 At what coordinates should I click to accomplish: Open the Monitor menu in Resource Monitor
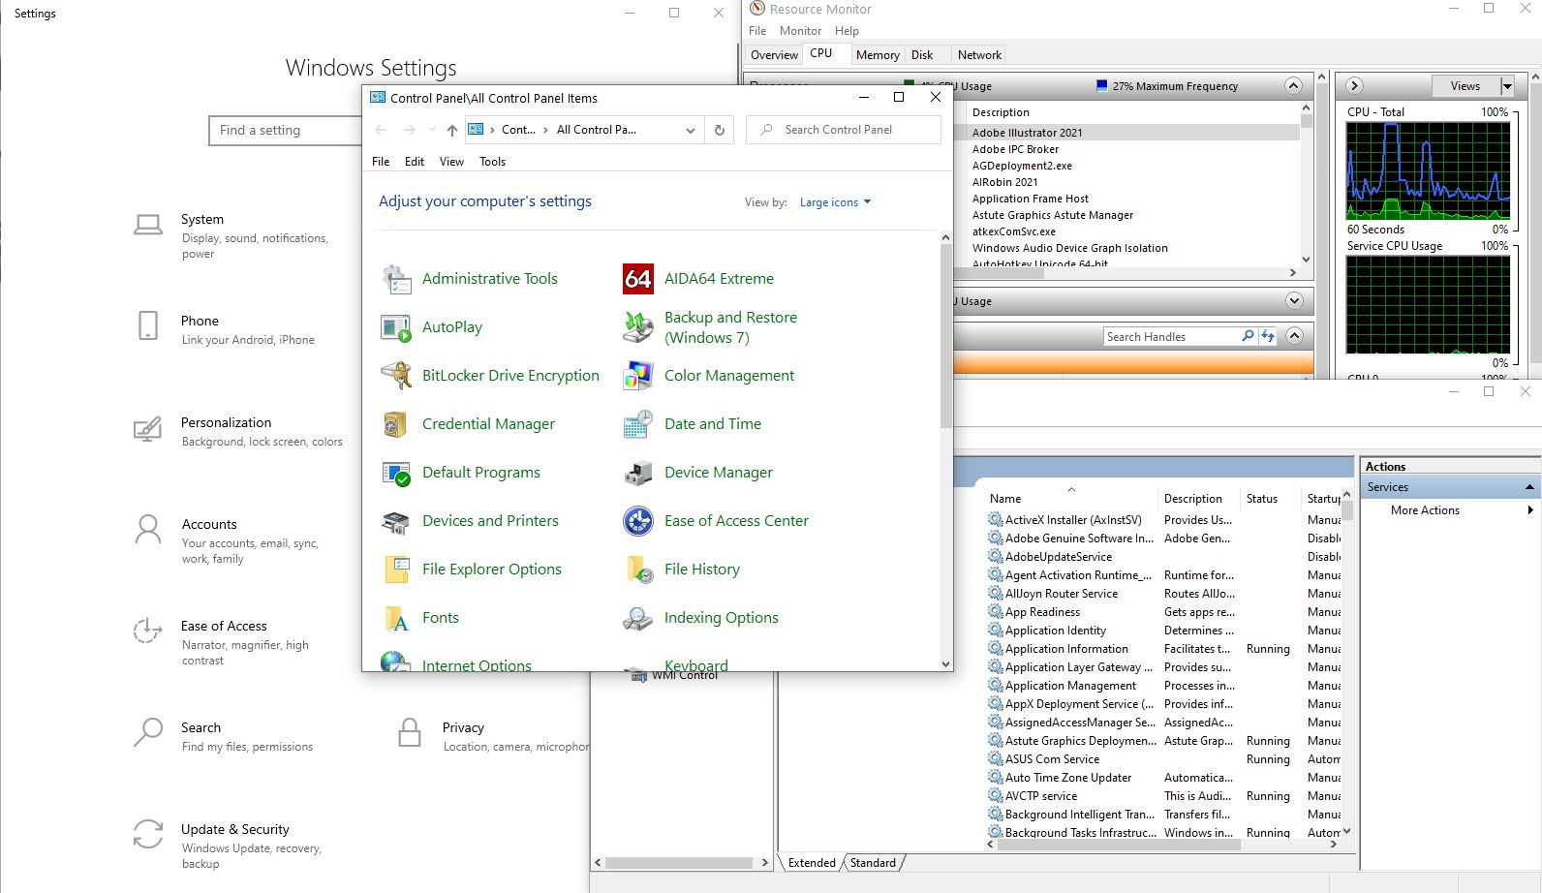coord(800,31)
